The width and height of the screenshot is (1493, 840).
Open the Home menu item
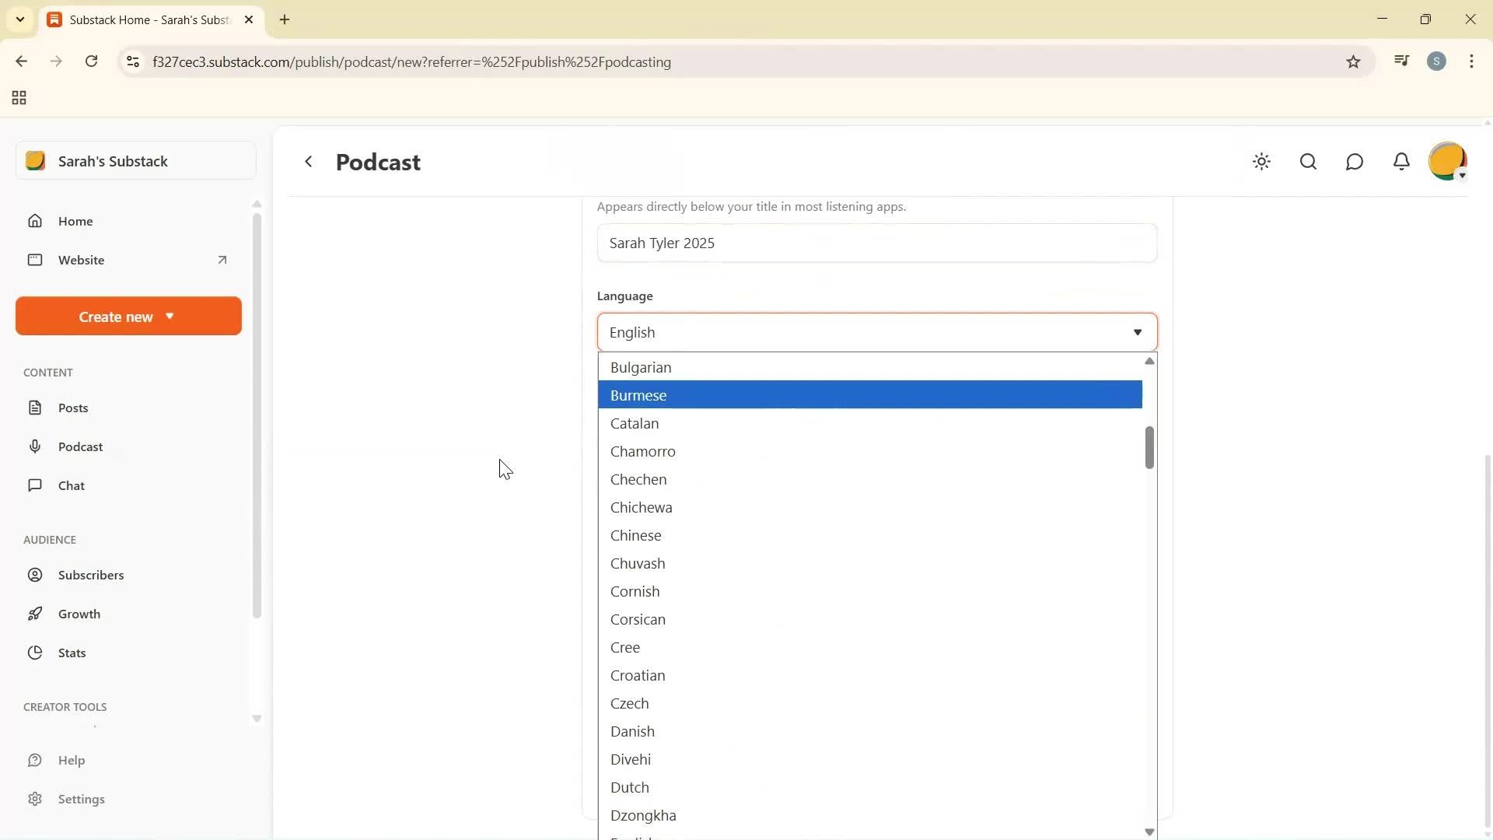75,221
